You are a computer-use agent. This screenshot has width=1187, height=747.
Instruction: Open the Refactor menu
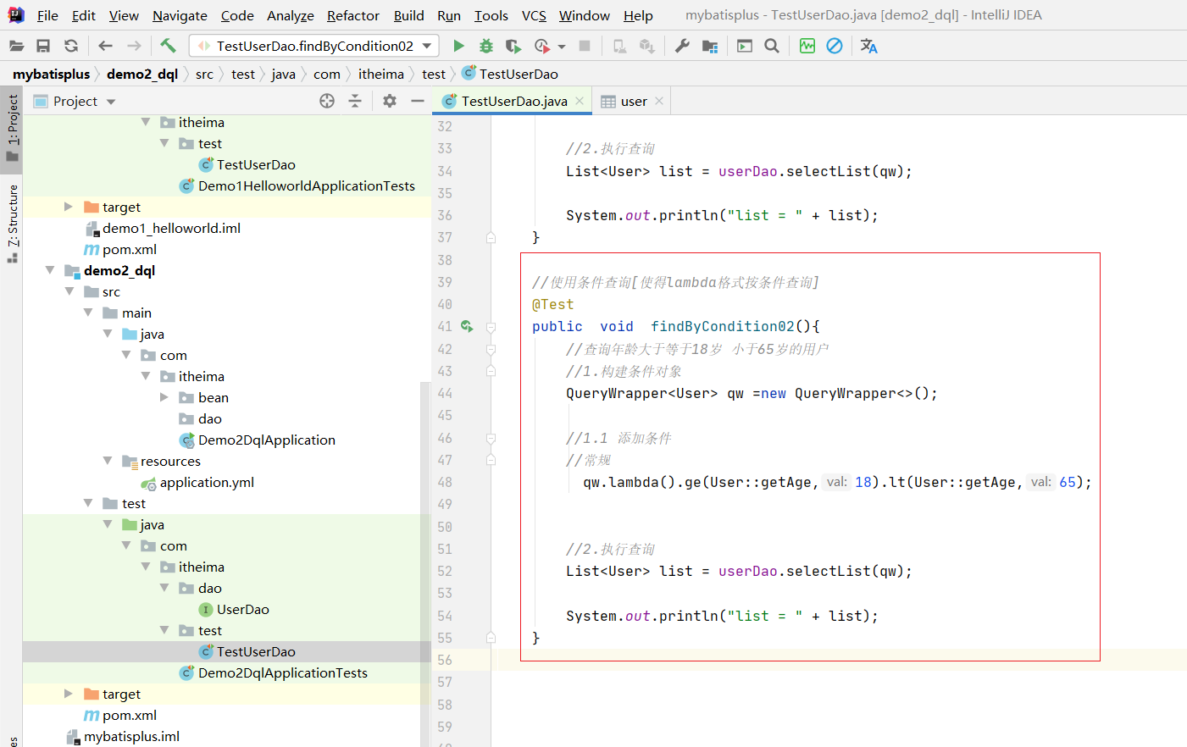point(352,15)
